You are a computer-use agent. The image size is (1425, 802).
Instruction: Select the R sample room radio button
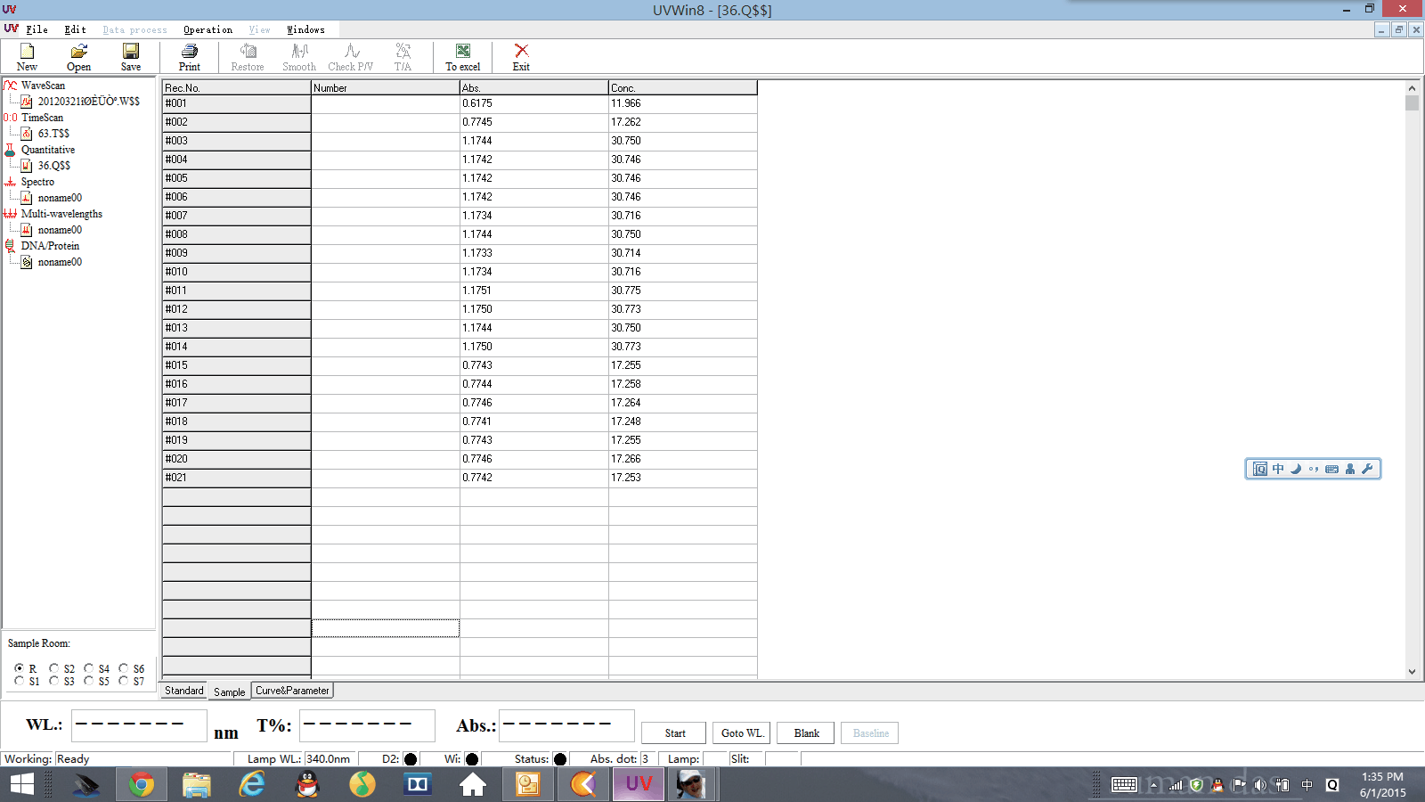pyautogui.click(x=20, y=668)
